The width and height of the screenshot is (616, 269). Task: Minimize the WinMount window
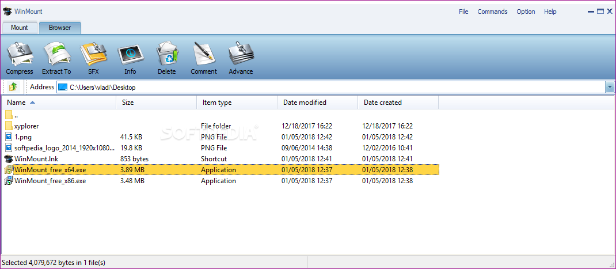coord(591,12)
